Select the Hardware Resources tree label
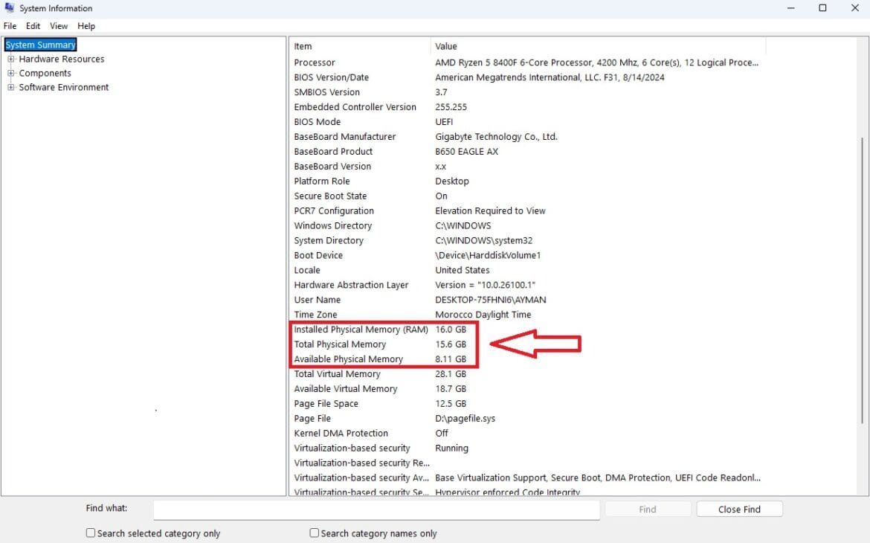 [62, 59]
